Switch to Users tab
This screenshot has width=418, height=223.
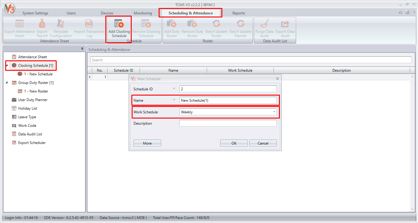click(71, 13)
